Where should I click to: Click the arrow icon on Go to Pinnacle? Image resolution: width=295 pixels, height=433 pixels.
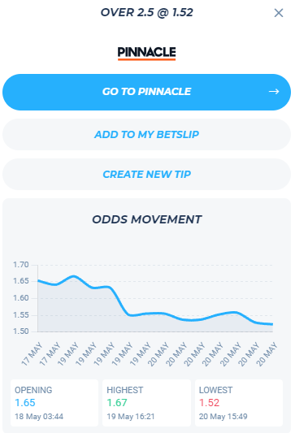click(274, 92)
